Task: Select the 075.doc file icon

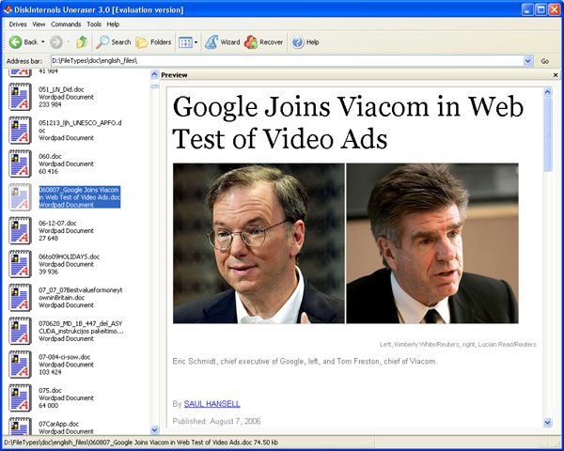Action: pyautogui.click(x=20, y=397)
